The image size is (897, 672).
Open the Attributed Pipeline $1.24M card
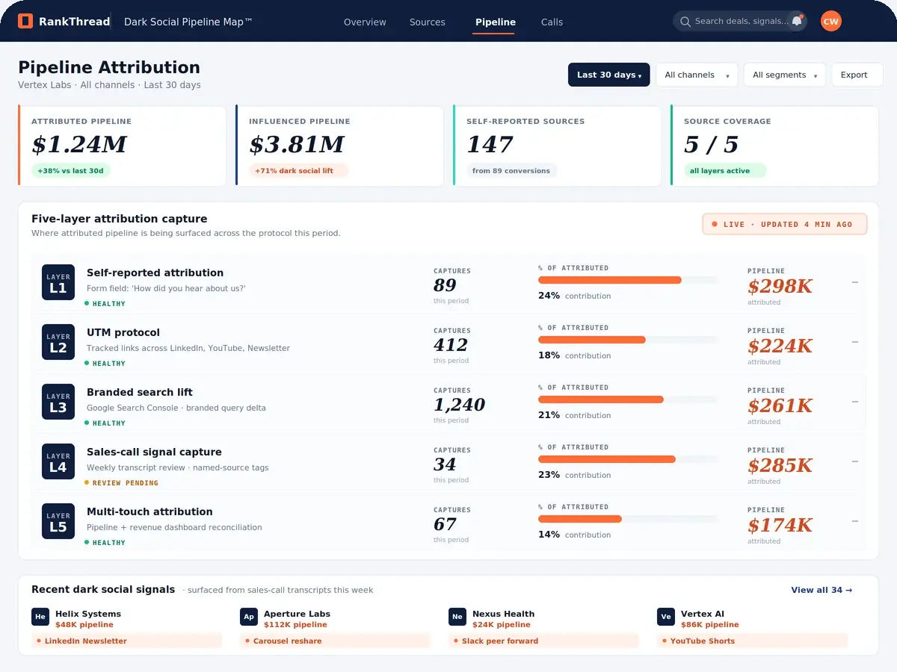[x=123, y=146]
